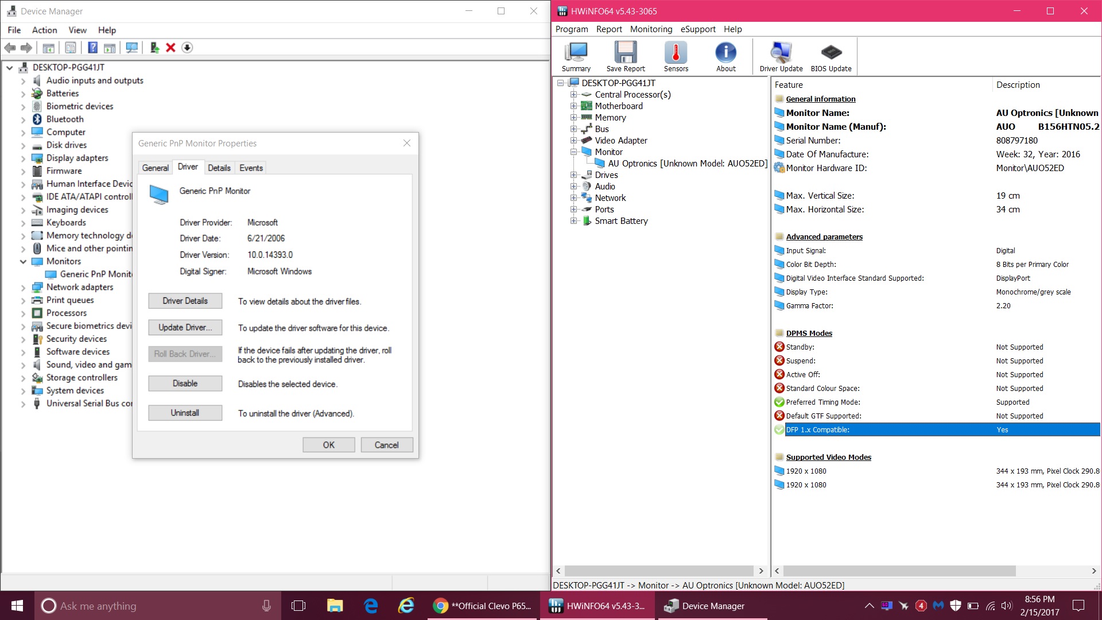Image resolution: width=1102 pixels, height=620 pixels.
Task: Collapse the Monitors node in Device Manager
Action: [23, 262]
